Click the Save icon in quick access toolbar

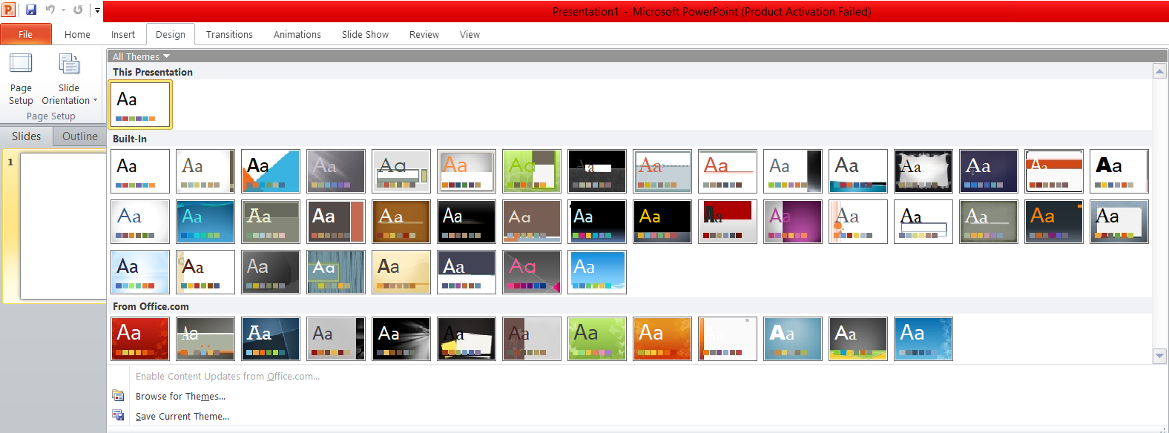tap(31, 10)
